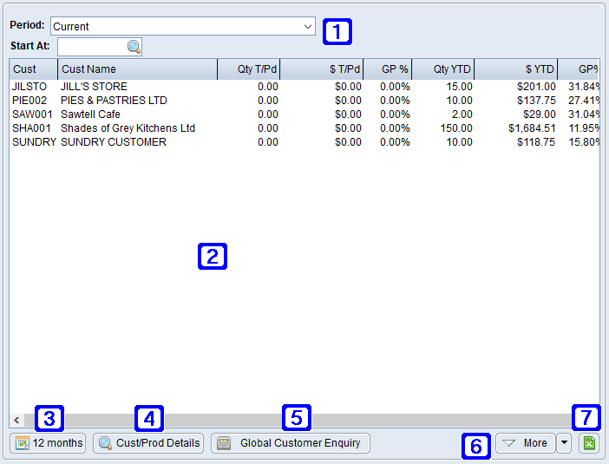Click JILL'S STORE customer name

click(94, 87)
